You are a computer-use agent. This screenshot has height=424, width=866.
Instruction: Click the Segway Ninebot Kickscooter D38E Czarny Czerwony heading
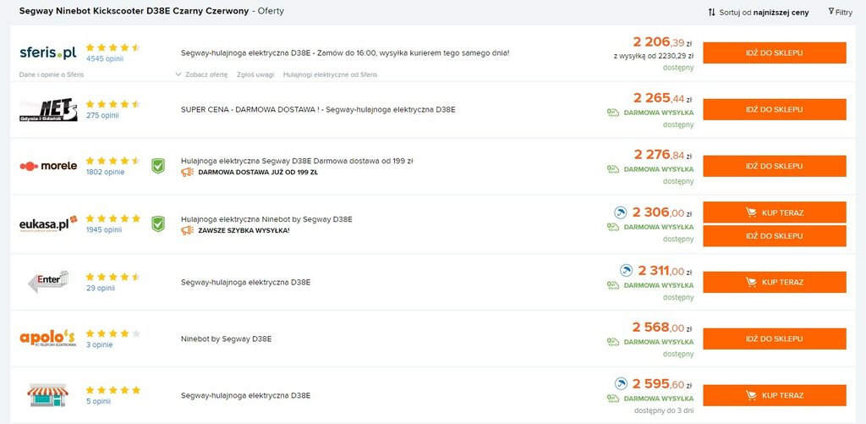coord(134,11)
